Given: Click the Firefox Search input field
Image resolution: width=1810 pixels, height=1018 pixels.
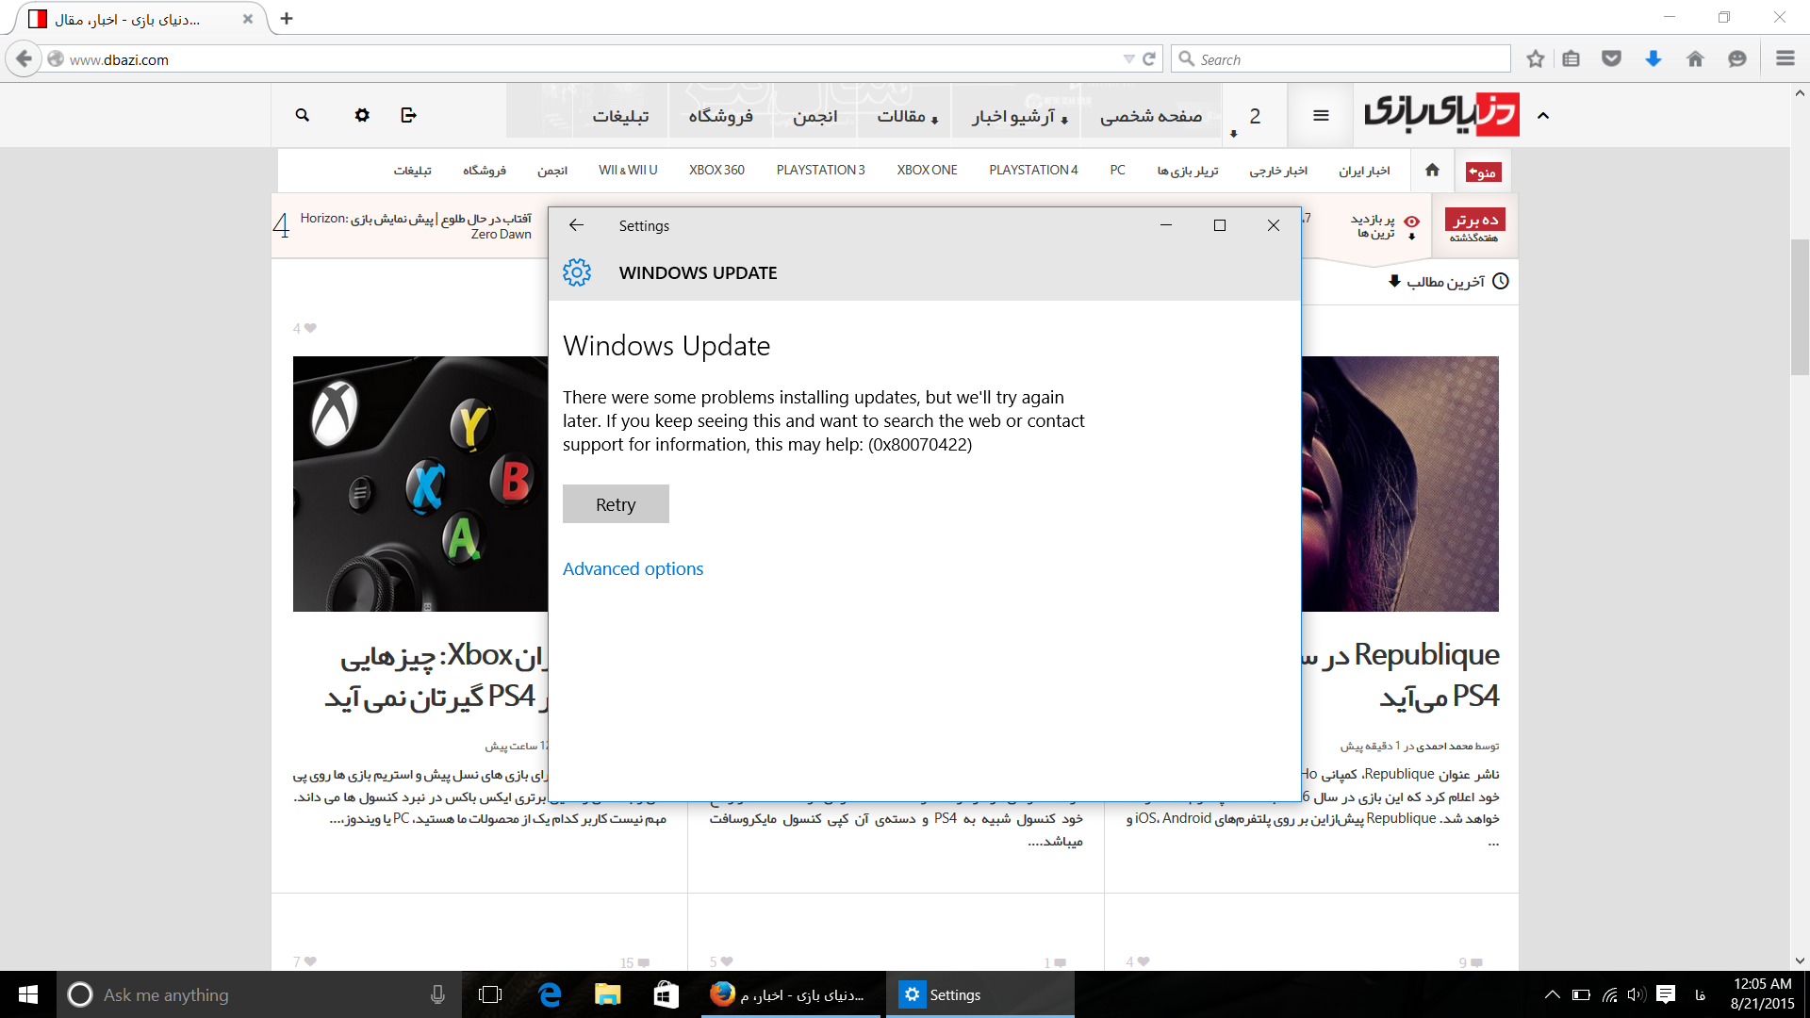Looking at the screenshot, I should tap(1348, 59).
